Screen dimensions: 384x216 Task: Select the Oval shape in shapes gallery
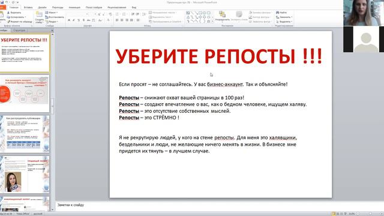click(x=204, y=13)
